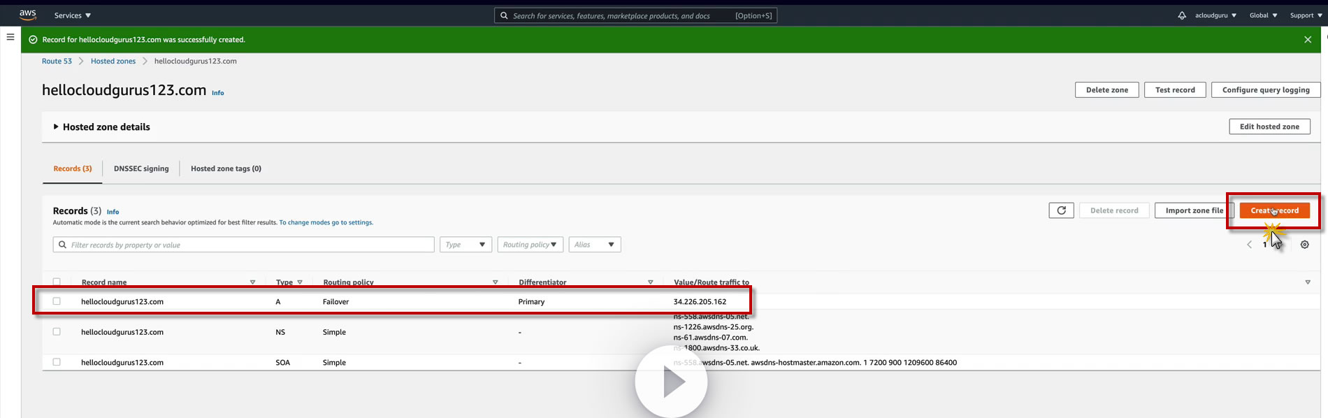The image size is (1328, 418).
Task: Toggle the side navigation hamburger menu
Action: point(10,37)
